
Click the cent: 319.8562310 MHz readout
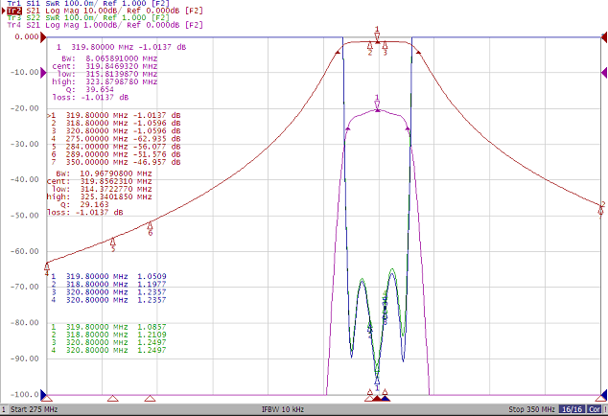[x=100, y=181]
